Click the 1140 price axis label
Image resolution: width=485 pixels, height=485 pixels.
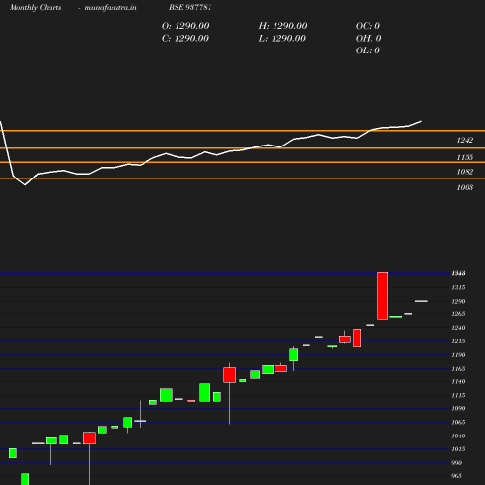(x=458, y=381)
